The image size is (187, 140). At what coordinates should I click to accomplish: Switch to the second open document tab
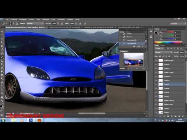click(65, 28)
